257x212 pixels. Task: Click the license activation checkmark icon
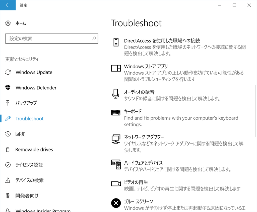click(8, 165)
